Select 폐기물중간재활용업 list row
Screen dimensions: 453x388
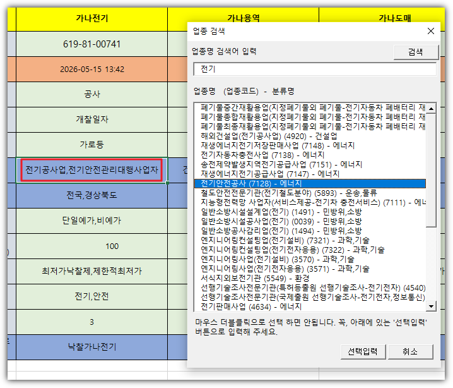[310, 107]
